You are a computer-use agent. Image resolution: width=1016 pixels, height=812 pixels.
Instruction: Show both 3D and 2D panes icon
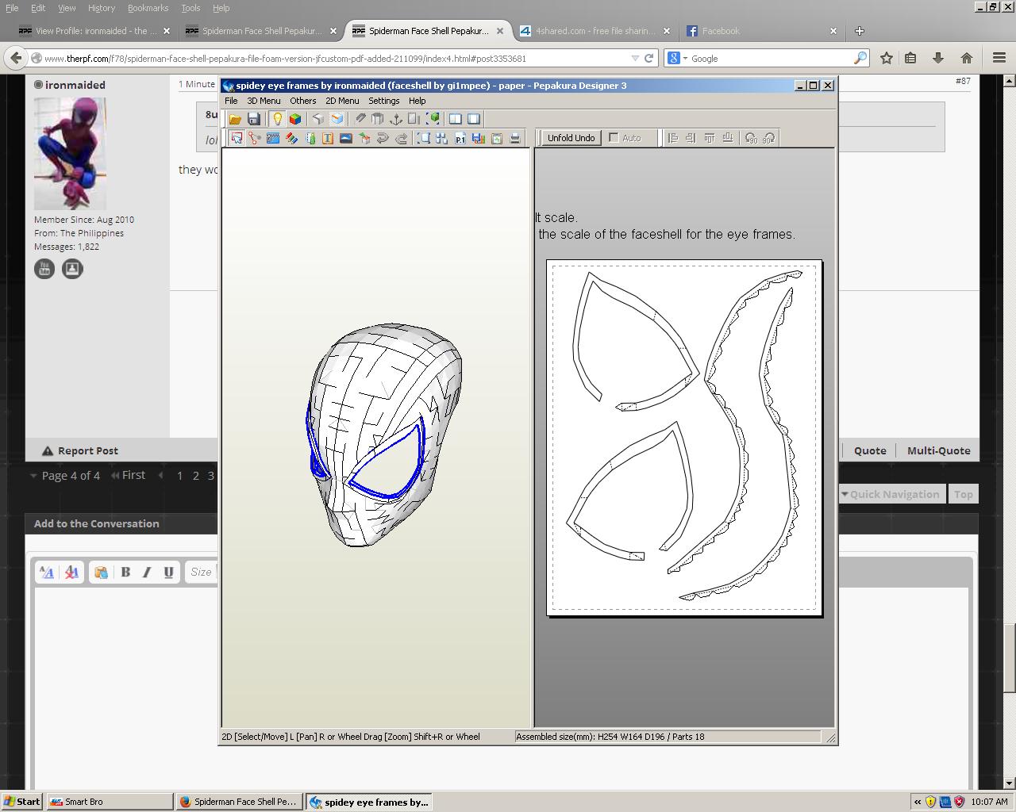[x=456, y=119]
